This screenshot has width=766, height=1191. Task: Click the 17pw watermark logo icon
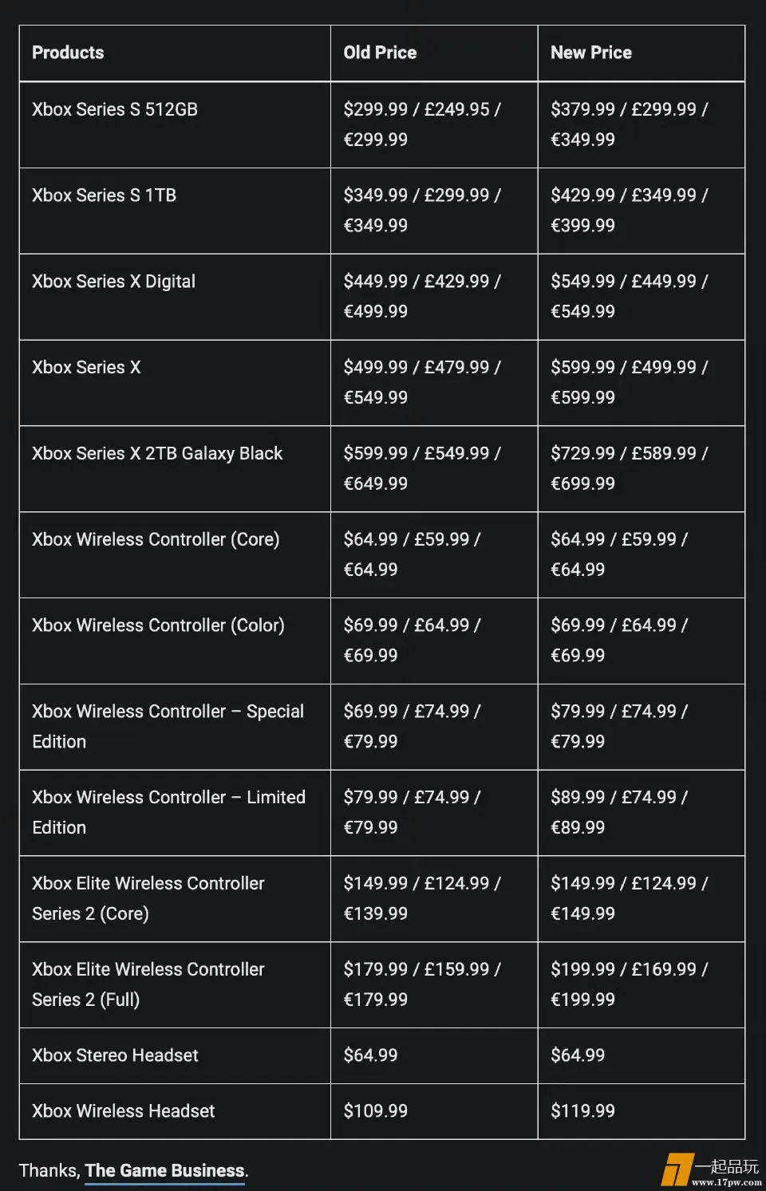click(x=674, y=1170)
